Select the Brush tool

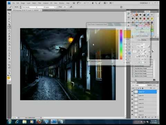pos(9,33)
